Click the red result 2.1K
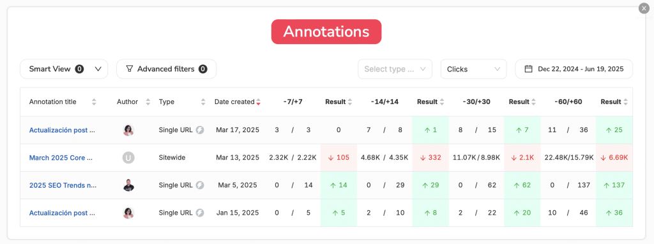The height and width of the screenshot is (244, 654). point(522,158)
